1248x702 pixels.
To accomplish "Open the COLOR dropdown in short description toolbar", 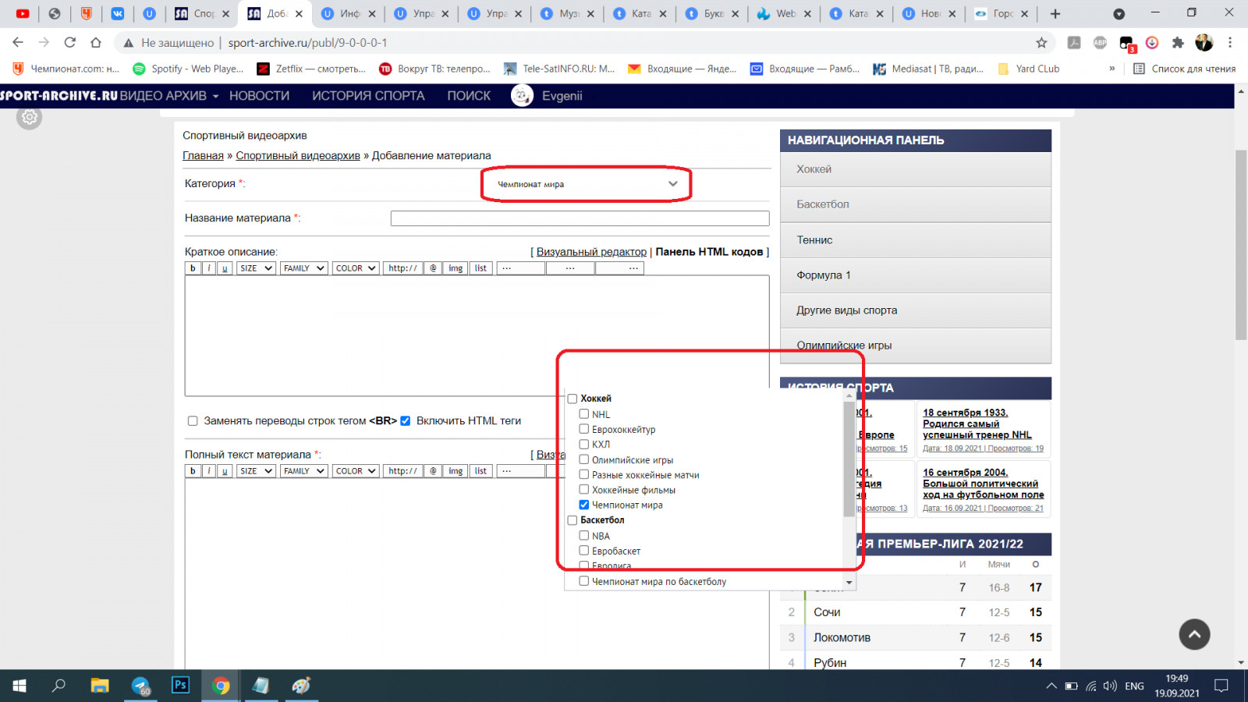I will click(356, 268).
